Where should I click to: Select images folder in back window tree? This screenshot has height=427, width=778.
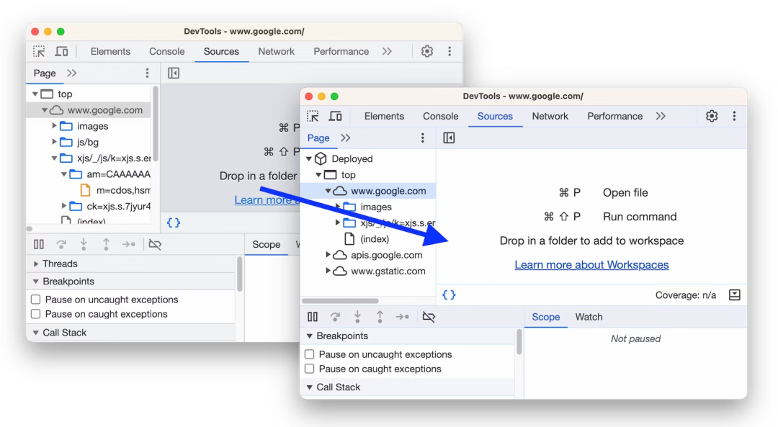[92, 126]
